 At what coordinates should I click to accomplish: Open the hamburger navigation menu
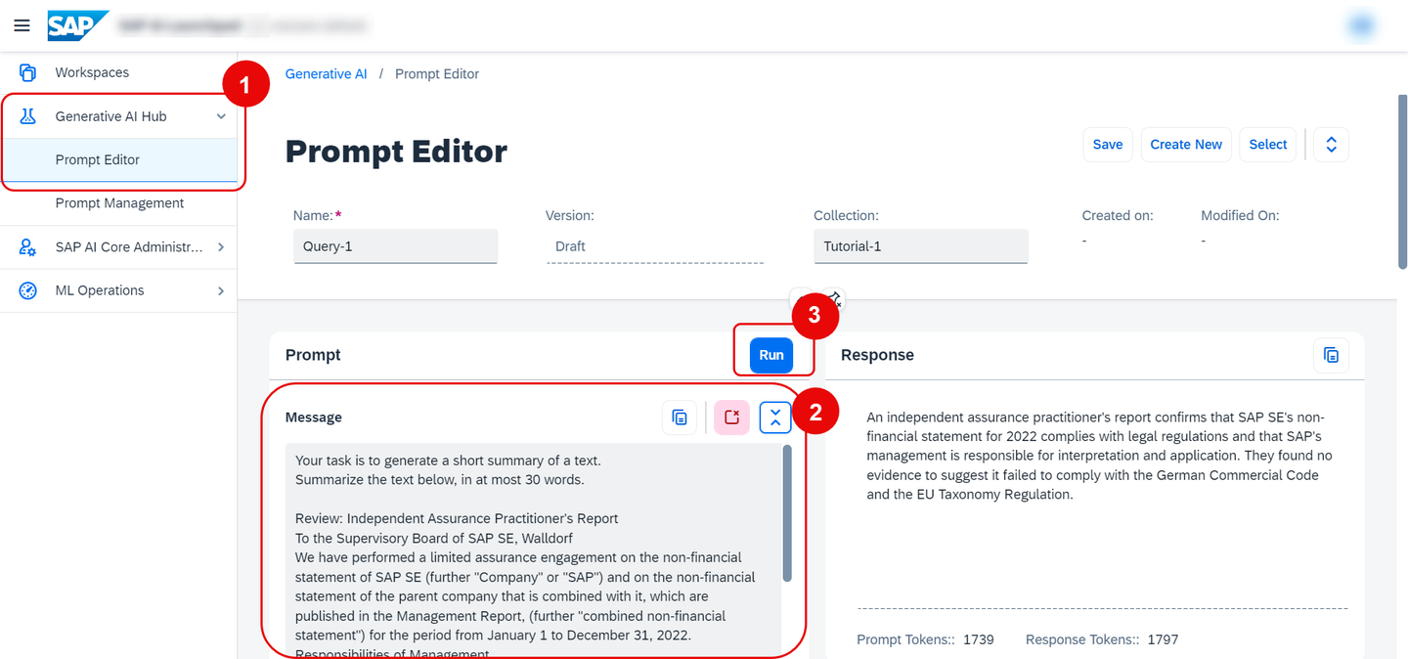(22, 25)
